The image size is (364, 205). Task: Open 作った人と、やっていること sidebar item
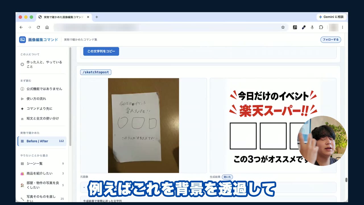tap(42, 64)
